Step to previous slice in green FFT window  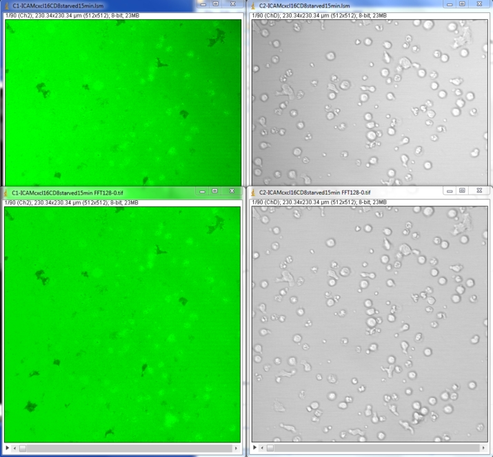[16, 448]
